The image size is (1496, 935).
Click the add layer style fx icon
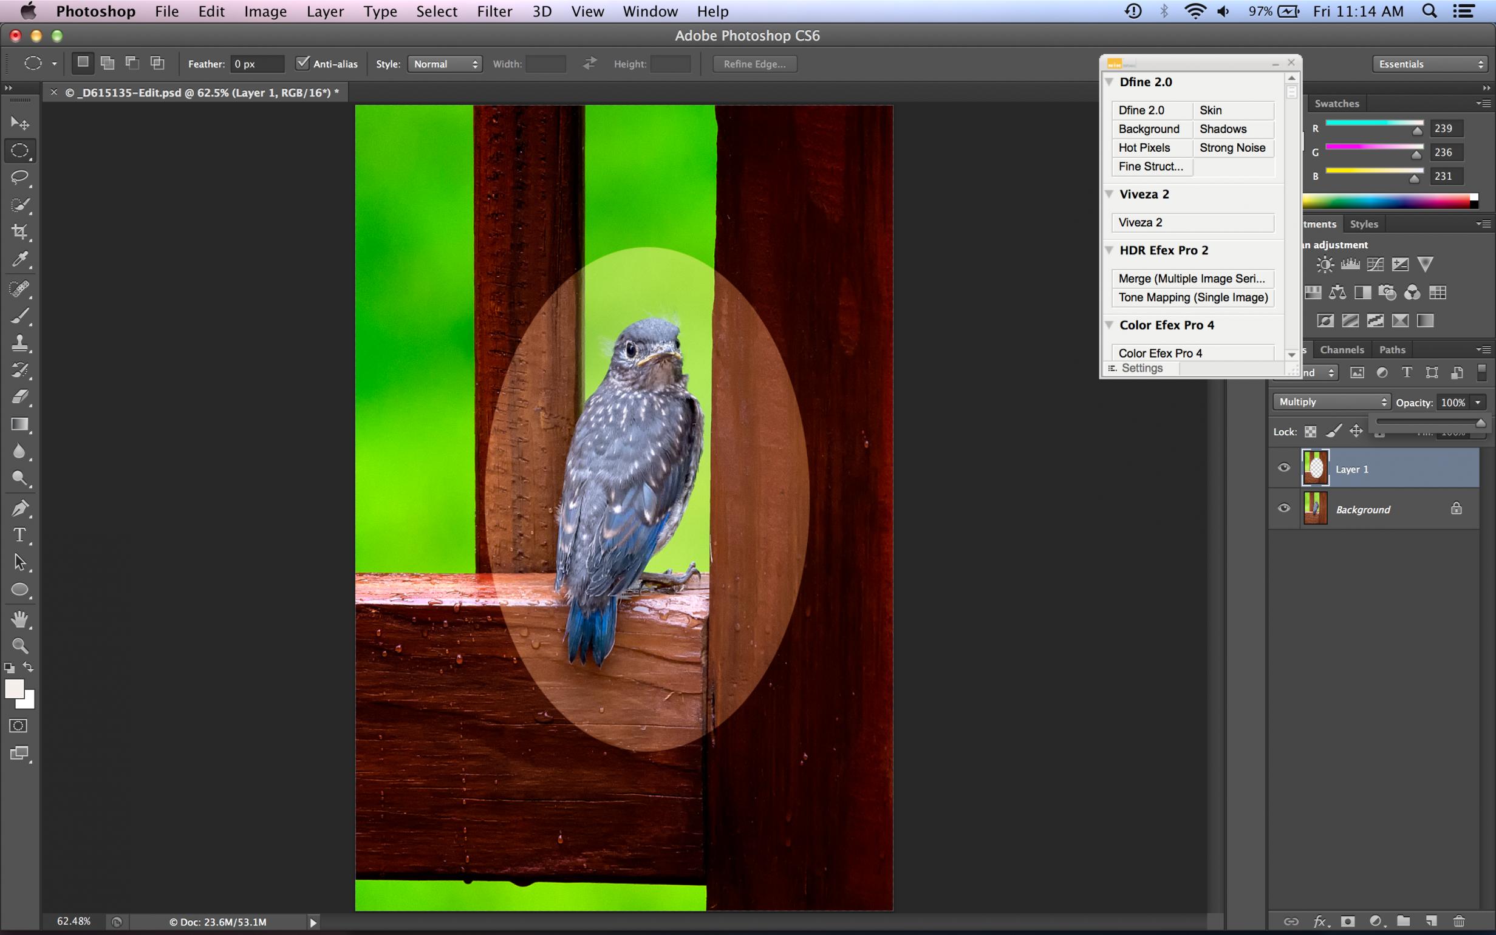click(x=1319, y=922)
